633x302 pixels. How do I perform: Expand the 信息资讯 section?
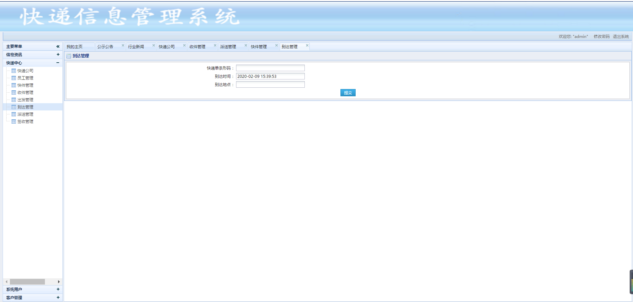click(x=58, y=55)
